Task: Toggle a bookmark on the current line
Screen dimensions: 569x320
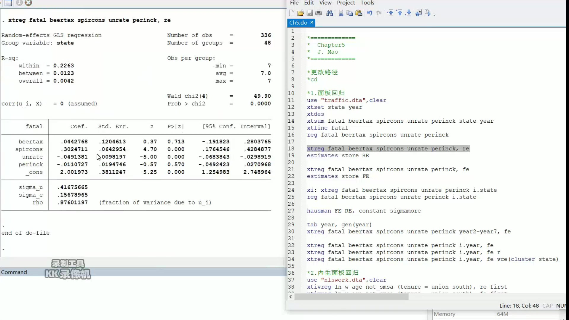Action: coord(390,13)
